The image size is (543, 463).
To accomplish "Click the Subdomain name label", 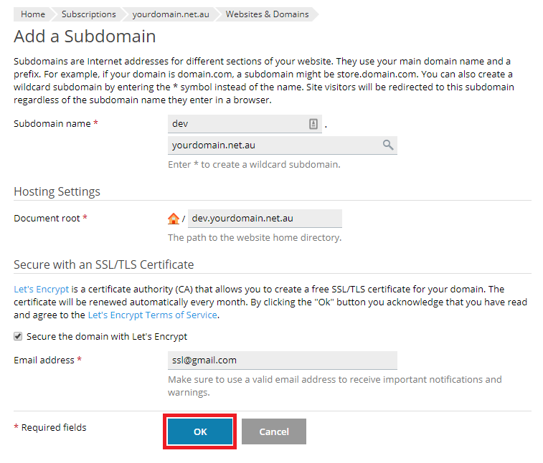I will click(x=52, y=123).
